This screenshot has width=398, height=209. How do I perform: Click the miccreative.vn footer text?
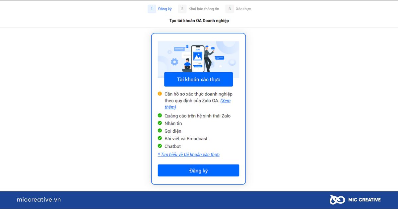(x=39, y=200)
